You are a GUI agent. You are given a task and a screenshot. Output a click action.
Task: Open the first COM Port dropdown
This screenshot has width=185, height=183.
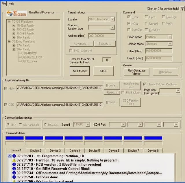click(x=123, y=125)
